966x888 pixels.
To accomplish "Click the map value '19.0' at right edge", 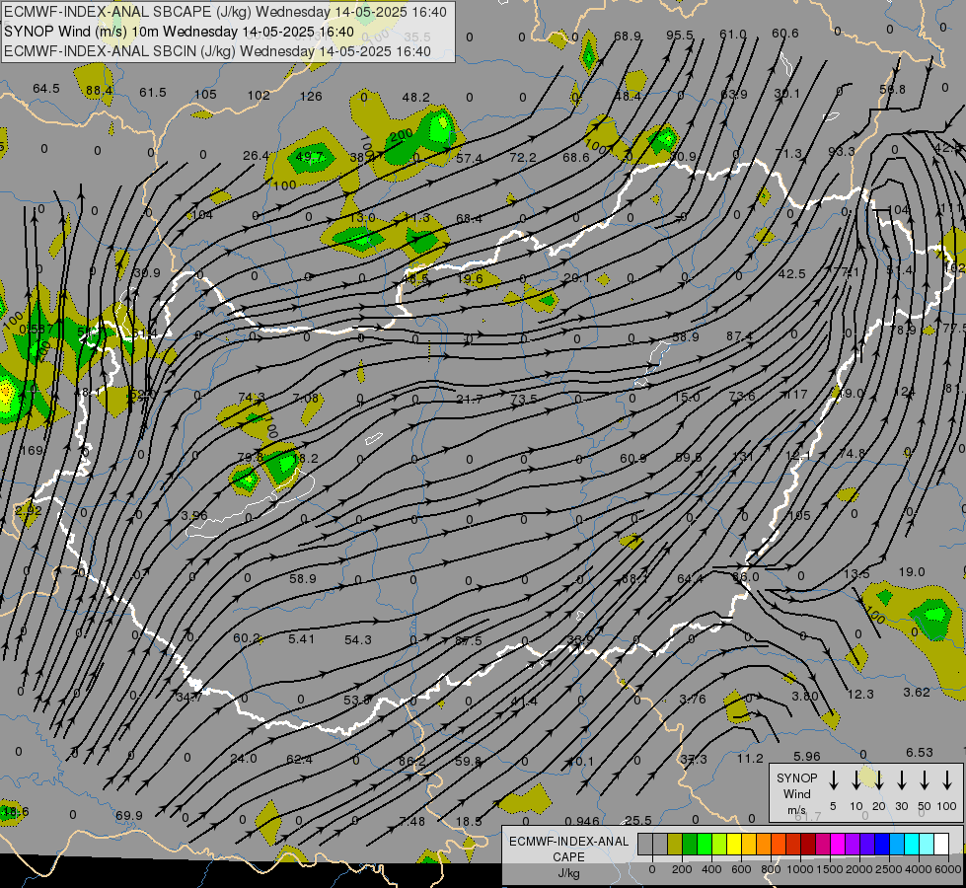I will click(x=912, y=572).
